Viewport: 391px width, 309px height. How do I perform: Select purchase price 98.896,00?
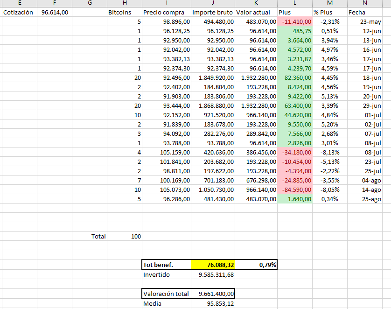(167, 21)
